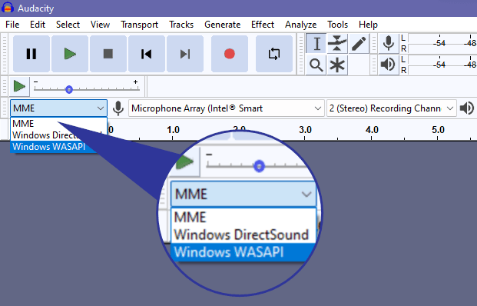Click the Play-at-Speed green button

pos(19,86)
